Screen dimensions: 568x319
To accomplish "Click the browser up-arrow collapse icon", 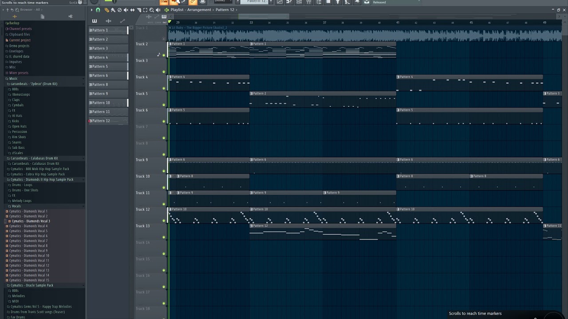I will click(8, 10).
